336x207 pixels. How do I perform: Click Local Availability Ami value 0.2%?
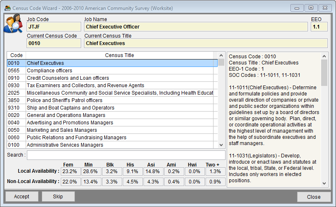coord(174,171)
